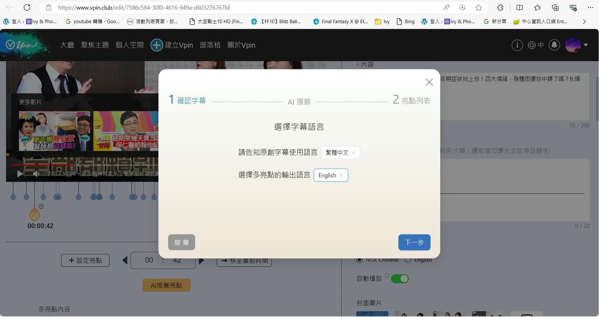Open the info circle icon
Screen dimensions: 599x317
517,45
